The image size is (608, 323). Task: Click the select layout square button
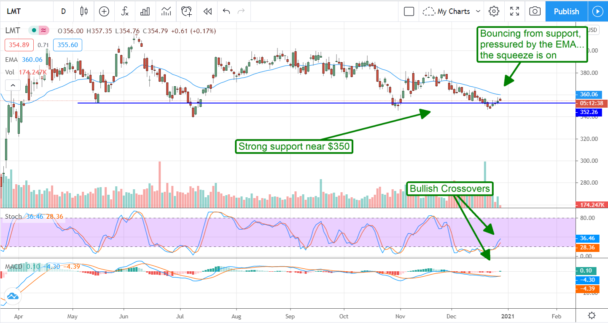pyautogui.click(x=409, y=11)
